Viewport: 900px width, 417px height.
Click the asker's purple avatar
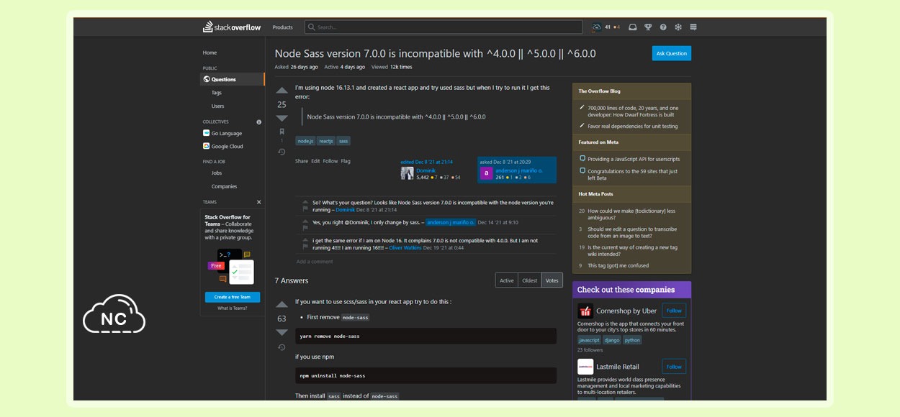(x=486, y=173)
